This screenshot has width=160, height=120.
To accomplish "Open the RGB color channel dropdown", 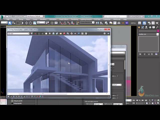I will coord(18,33).
